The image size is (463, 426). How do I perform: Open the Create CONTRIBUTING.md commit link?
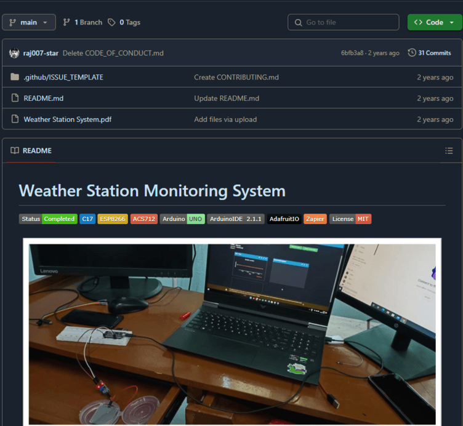[236, 78]
